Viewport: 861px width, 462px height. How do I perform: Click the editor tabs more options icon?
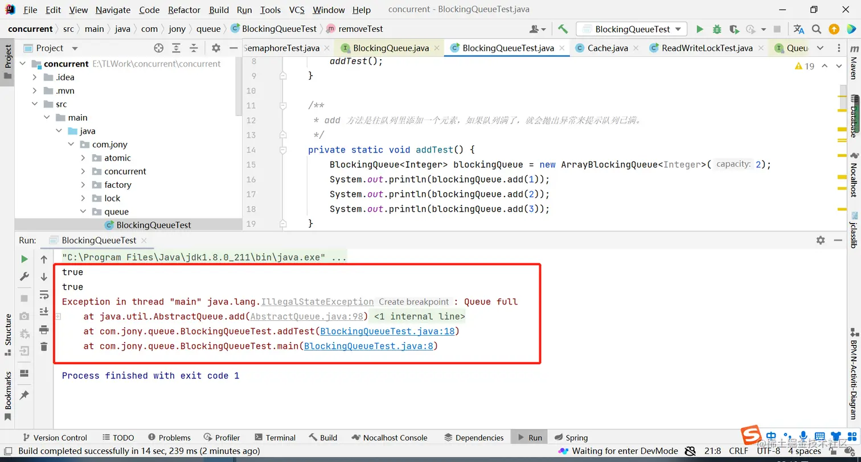(x=838, y=48)
